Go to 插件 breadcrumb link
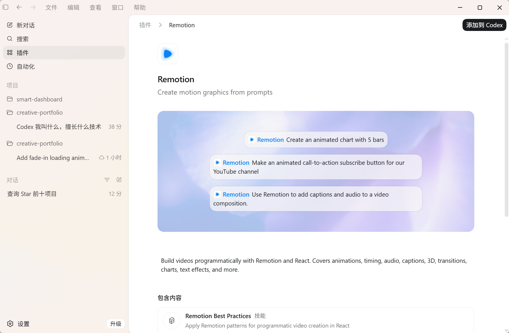This screenshot has width=509, height=333. 145,25
